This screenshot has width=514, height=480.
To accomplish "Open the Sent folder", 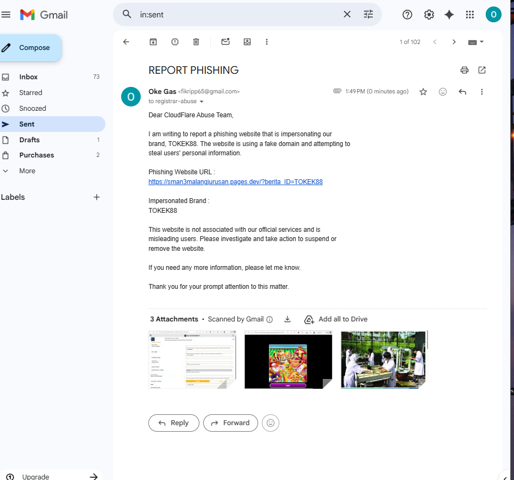I will pos(53,124).
